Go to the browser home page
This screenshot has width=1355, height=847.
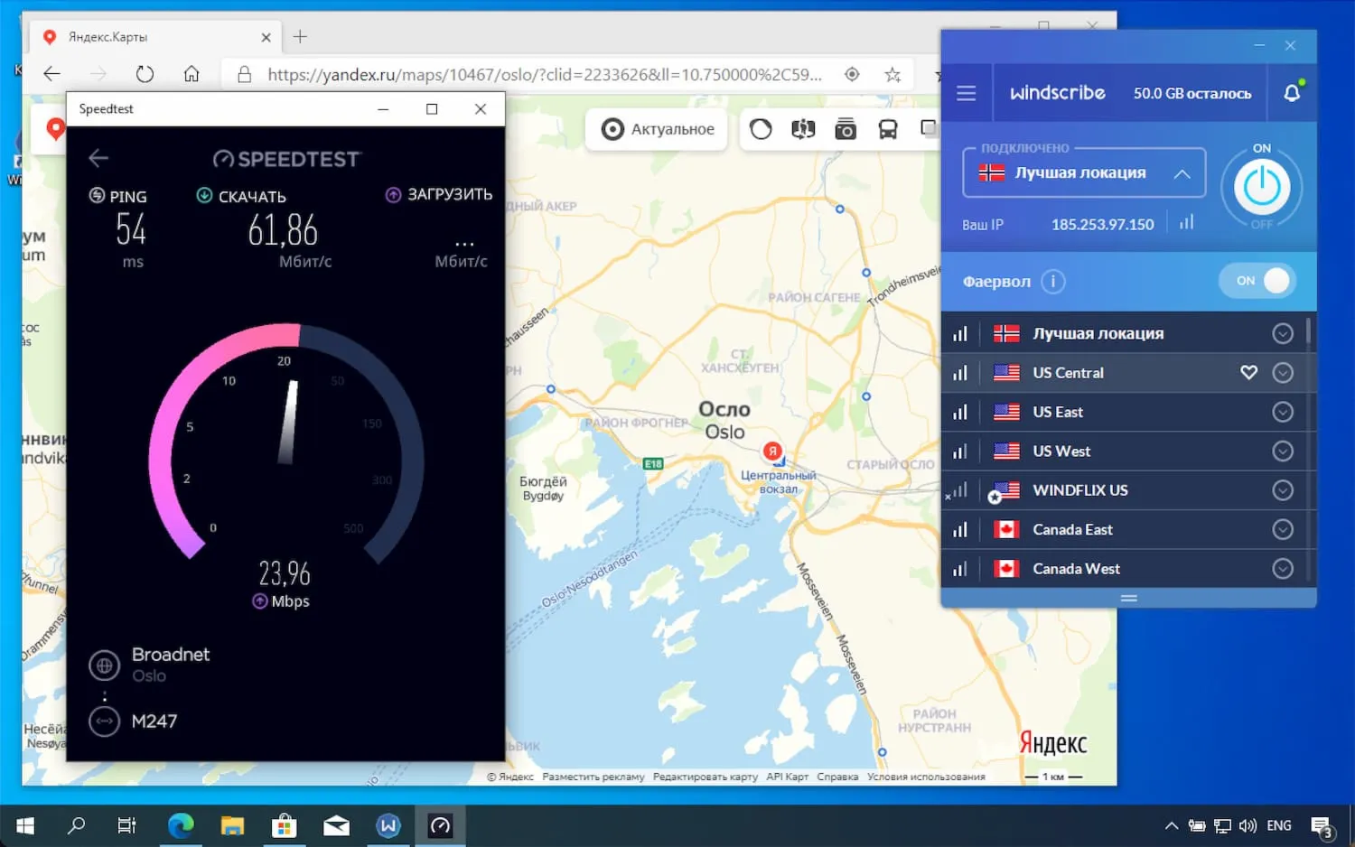click(x=192, y=74)
